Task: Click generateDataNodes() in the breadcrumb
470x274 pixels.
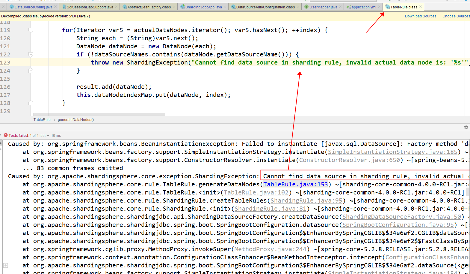Action: click(76, 120)
